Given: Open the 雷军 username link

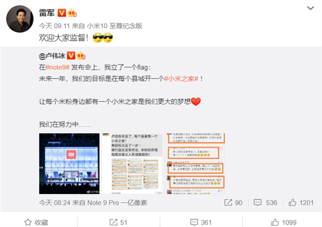Looking at the screenshot, I should click(47, 13).
